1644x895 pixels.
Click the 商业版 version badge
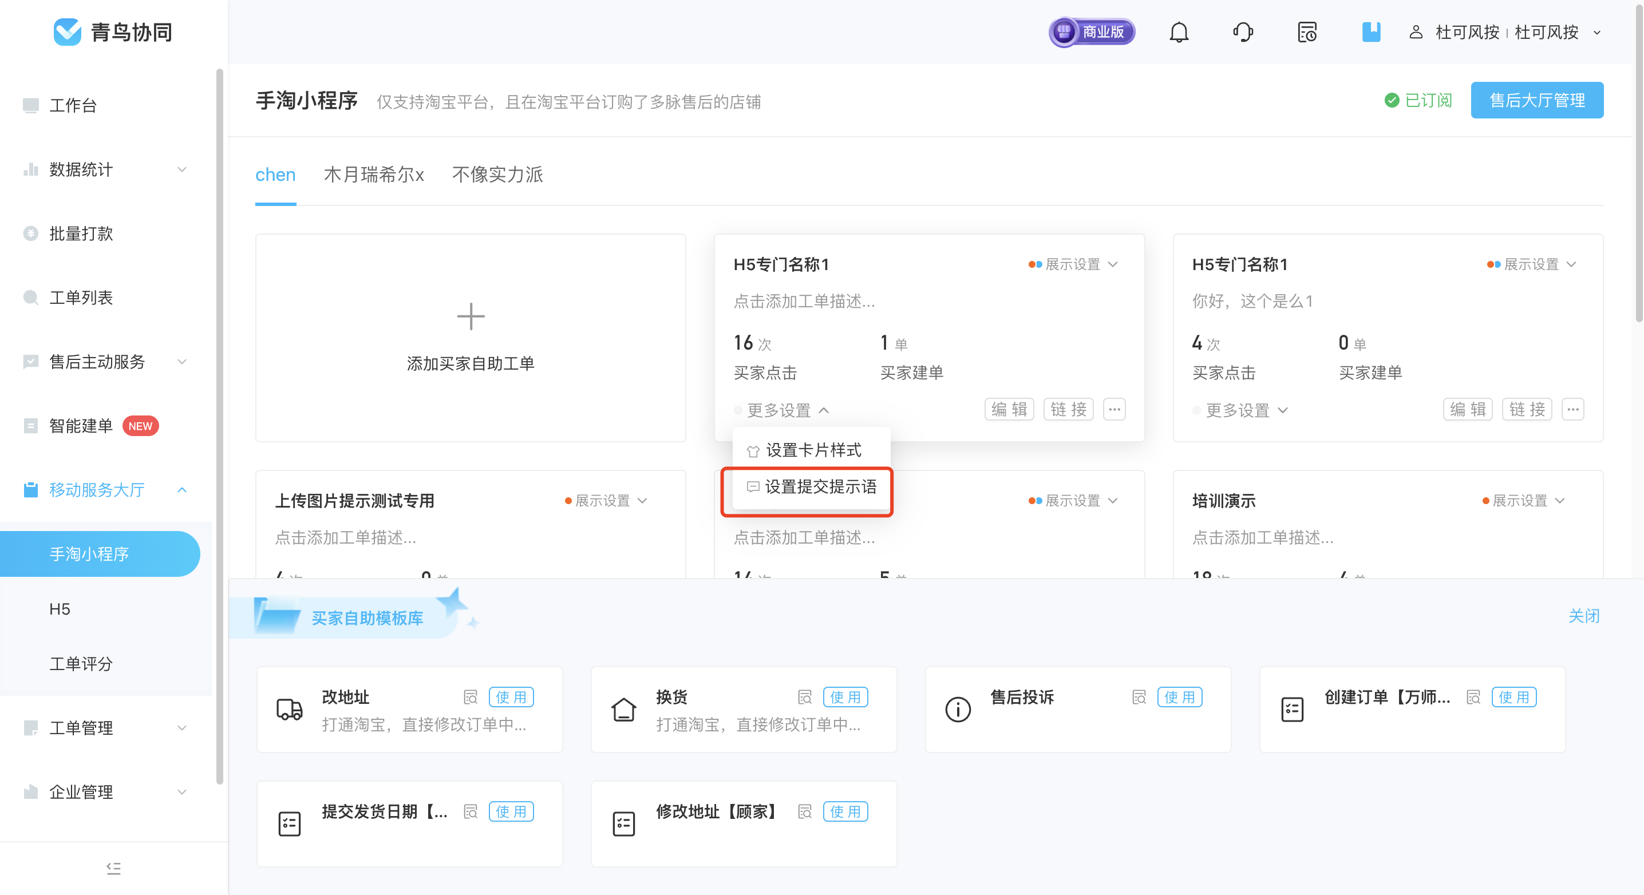[1092, 32]
